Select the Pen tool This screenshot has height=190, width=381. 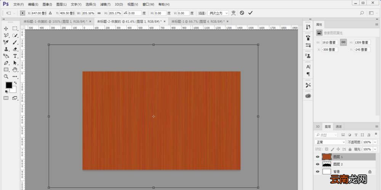[x=6, y=63]
